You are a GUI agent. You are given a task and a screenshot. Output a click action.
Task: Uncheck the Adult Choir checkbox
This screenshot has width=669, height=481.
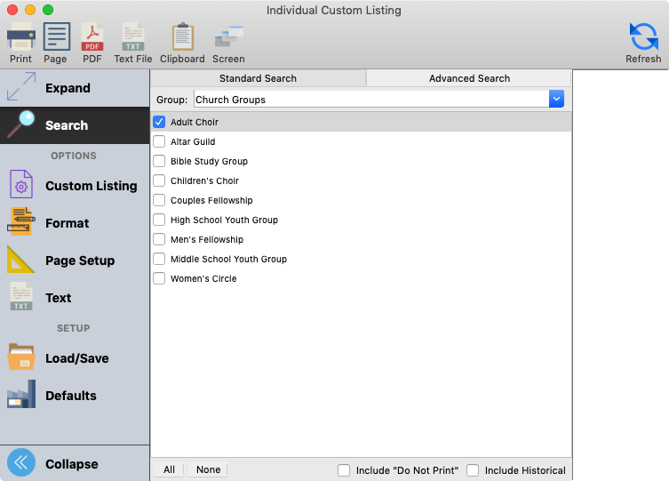pyautogui.click(x=159, y=122)
